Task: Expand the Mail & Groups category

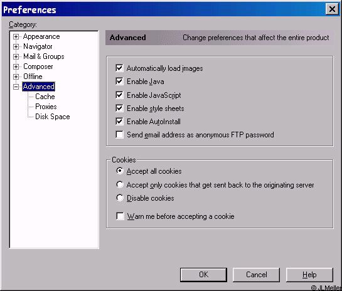Action: pos(16,56)
